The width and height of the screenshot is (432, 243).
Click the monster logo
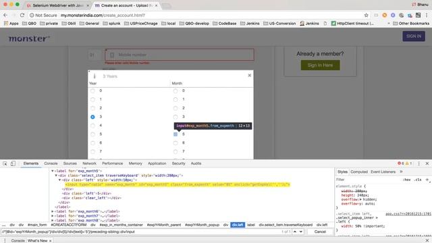pos(29,38)
